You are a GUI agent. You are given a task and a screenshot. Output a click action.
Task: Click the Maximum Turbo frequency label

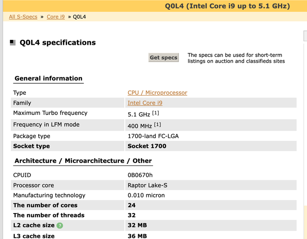click(50, 113)
